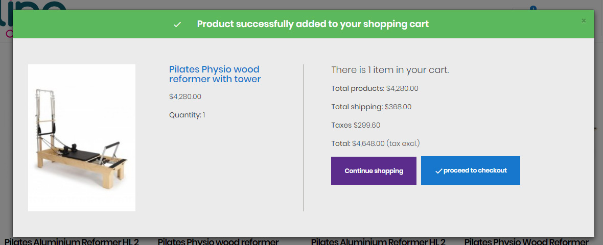Click the $4,280.00 price under product title
603x245 pixels.
[185, 96]
